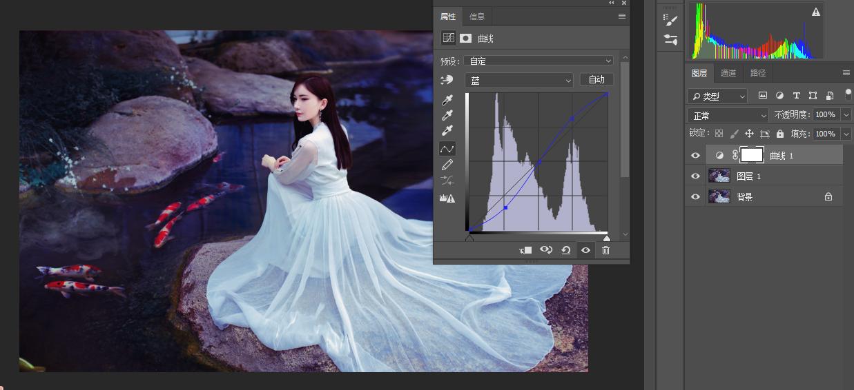Lock position move icon
Image resolution: width=854 pixels, height=390 pixels.
pos(749,134)
